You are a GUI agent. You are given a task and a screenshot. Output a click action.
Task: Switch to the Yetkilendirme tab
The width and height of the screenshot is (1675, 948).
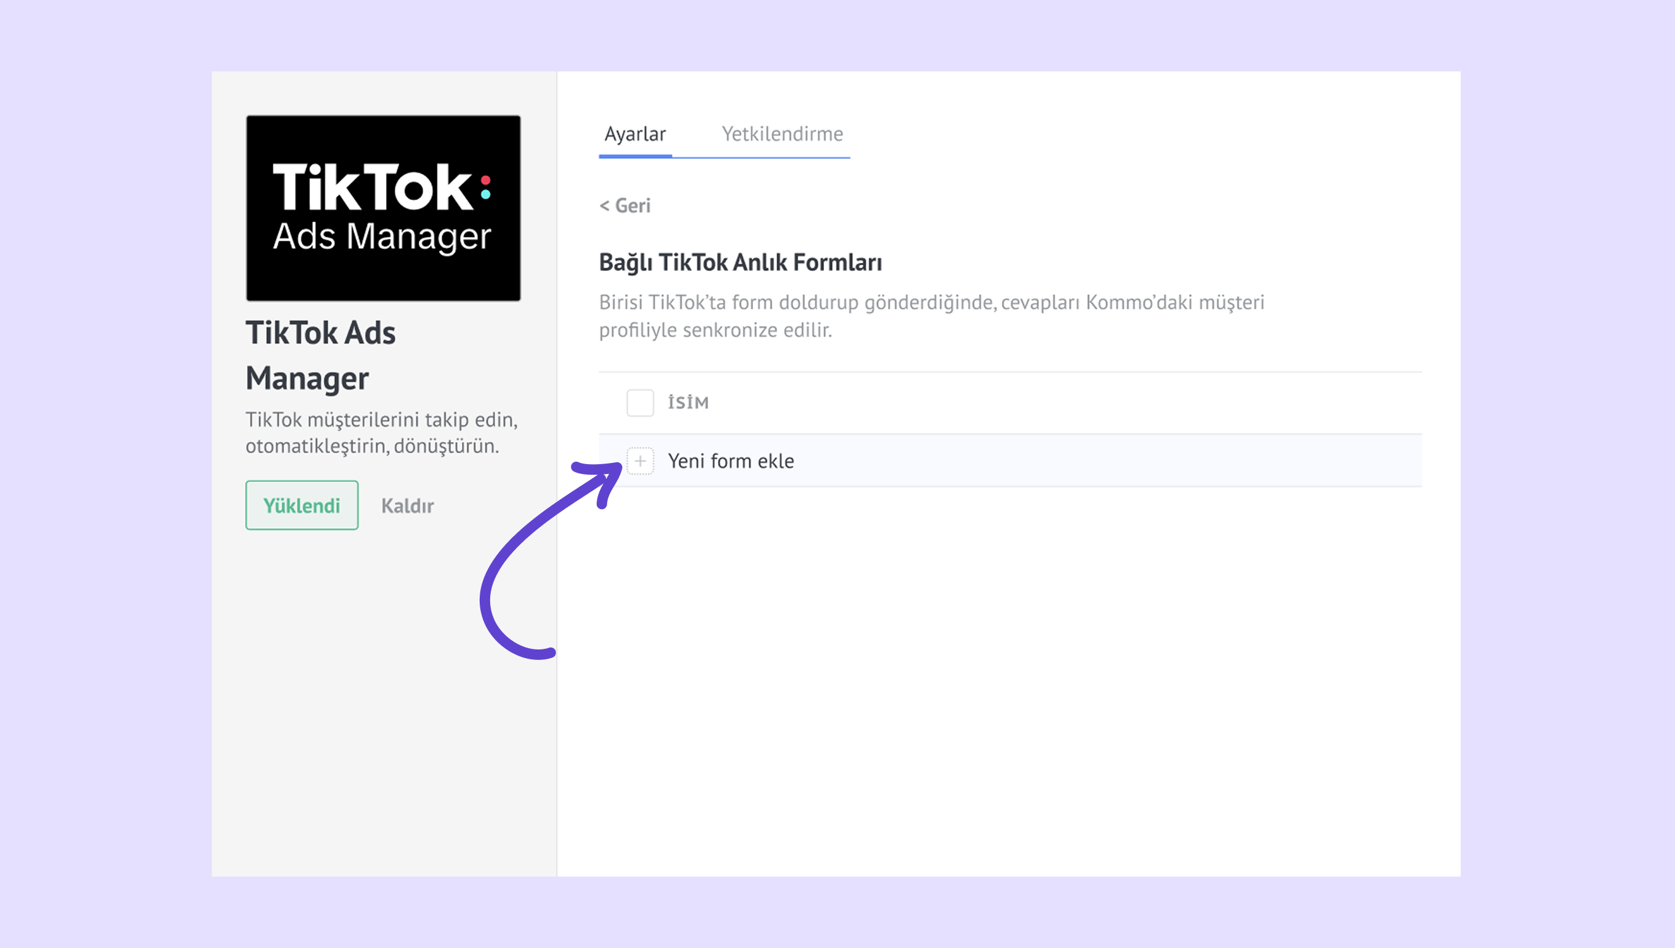click(x=782, y=134)
